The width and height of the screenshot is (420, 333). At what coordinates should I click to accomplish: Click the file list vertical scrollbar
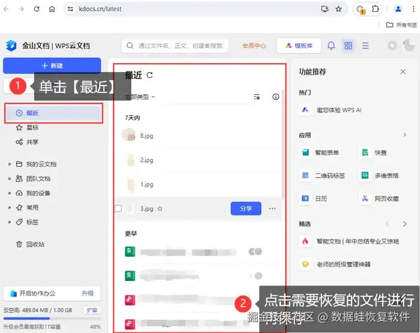pos(283,145)
